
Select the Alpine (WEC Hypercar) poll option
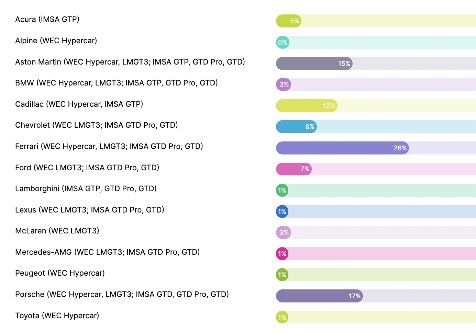(56, 41)
